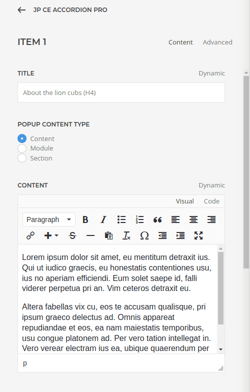Open the Paragraph format dropdown
This screenshot has height=392, width=250.
tap(49, 219)
